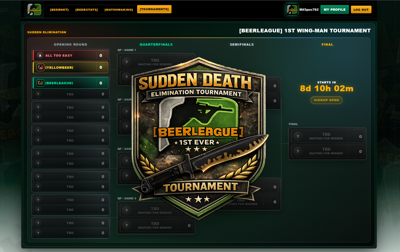Click the question mark icon in Final bottom slot

tap(298, 151)
